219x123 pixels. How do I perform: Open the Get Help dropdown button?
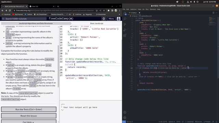click(x=29, y=122)
